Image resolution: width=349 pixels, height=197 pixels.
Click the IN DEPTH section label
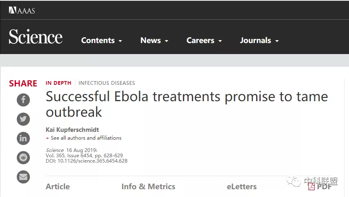click(x=59, y=83)
